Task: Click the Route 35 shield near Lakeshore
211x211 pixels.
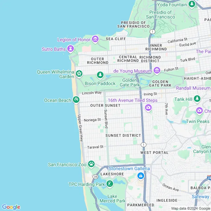Action: click(95, 177)
